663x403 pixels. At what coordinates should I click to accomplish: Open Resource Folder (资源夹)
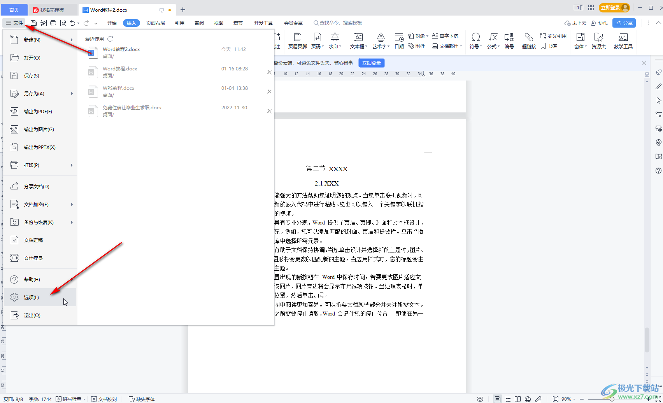[x=599, y=40]
